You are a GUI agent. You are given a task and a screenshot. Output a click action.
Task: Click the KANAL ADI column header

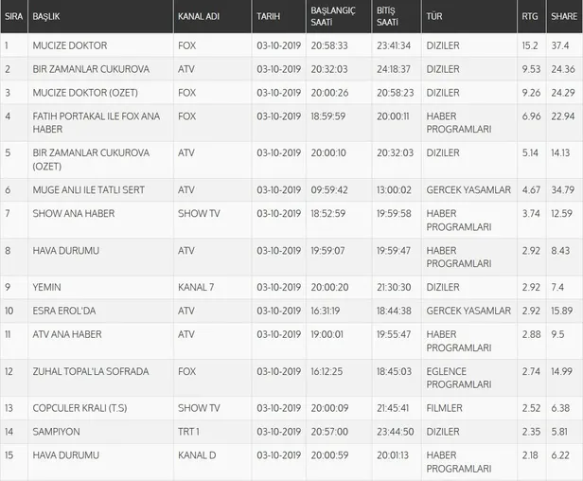(x=202, y=17)
